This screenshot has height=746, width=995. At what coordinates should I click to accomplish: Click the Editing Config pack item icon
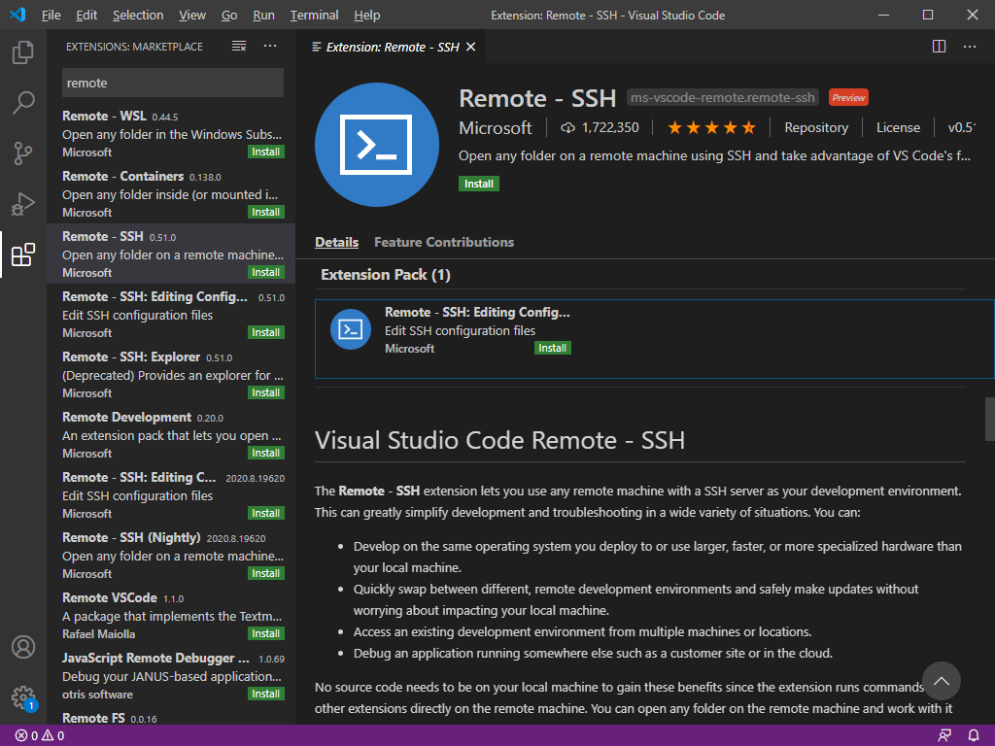point(350,329)
